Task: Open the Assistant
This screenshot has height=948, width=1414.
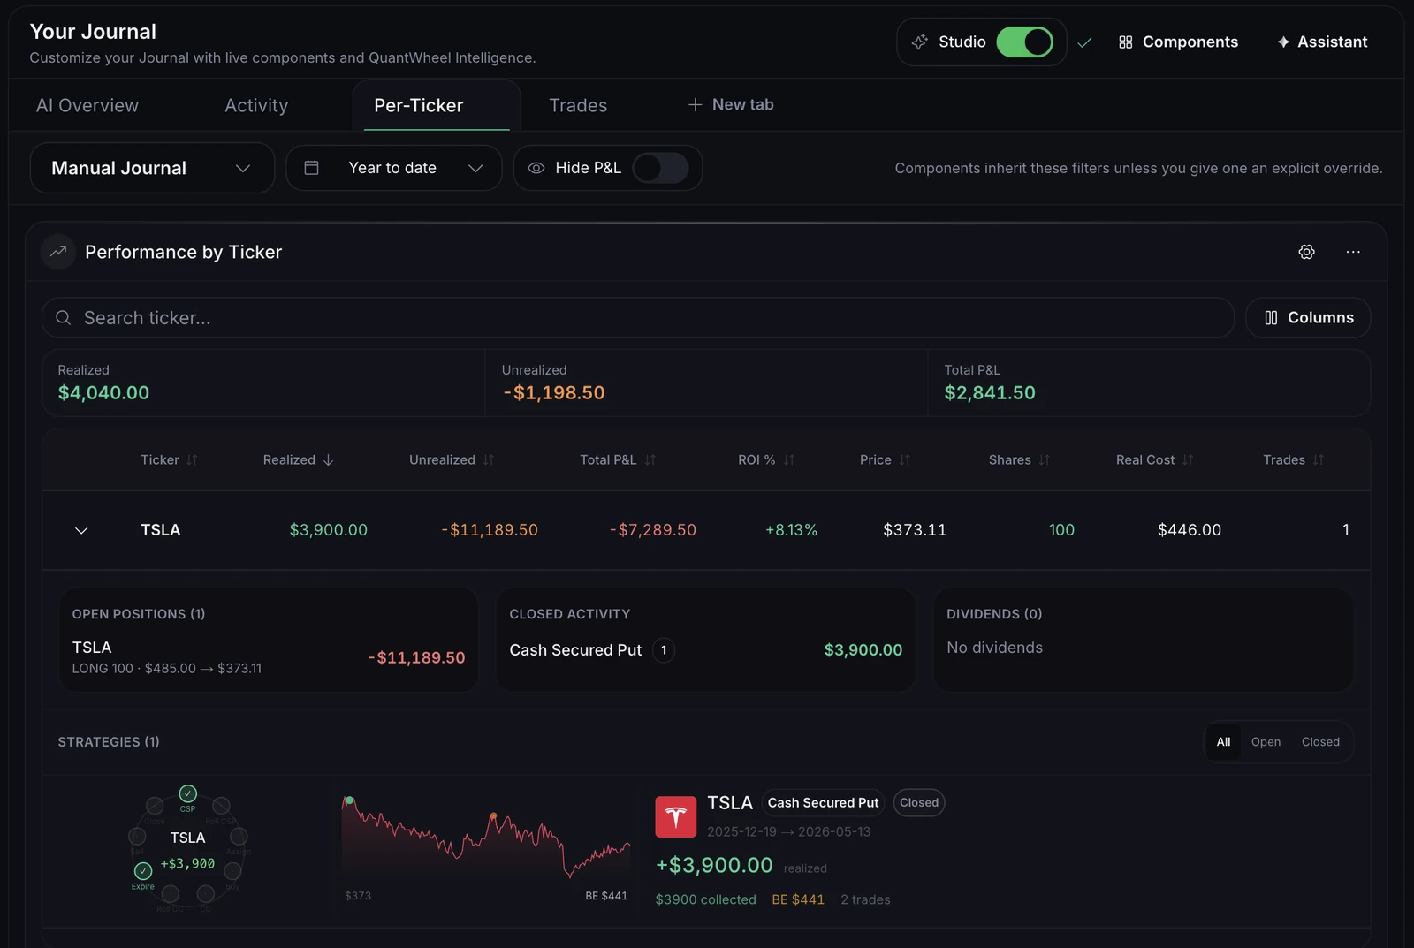Action: pos(1322,42)
